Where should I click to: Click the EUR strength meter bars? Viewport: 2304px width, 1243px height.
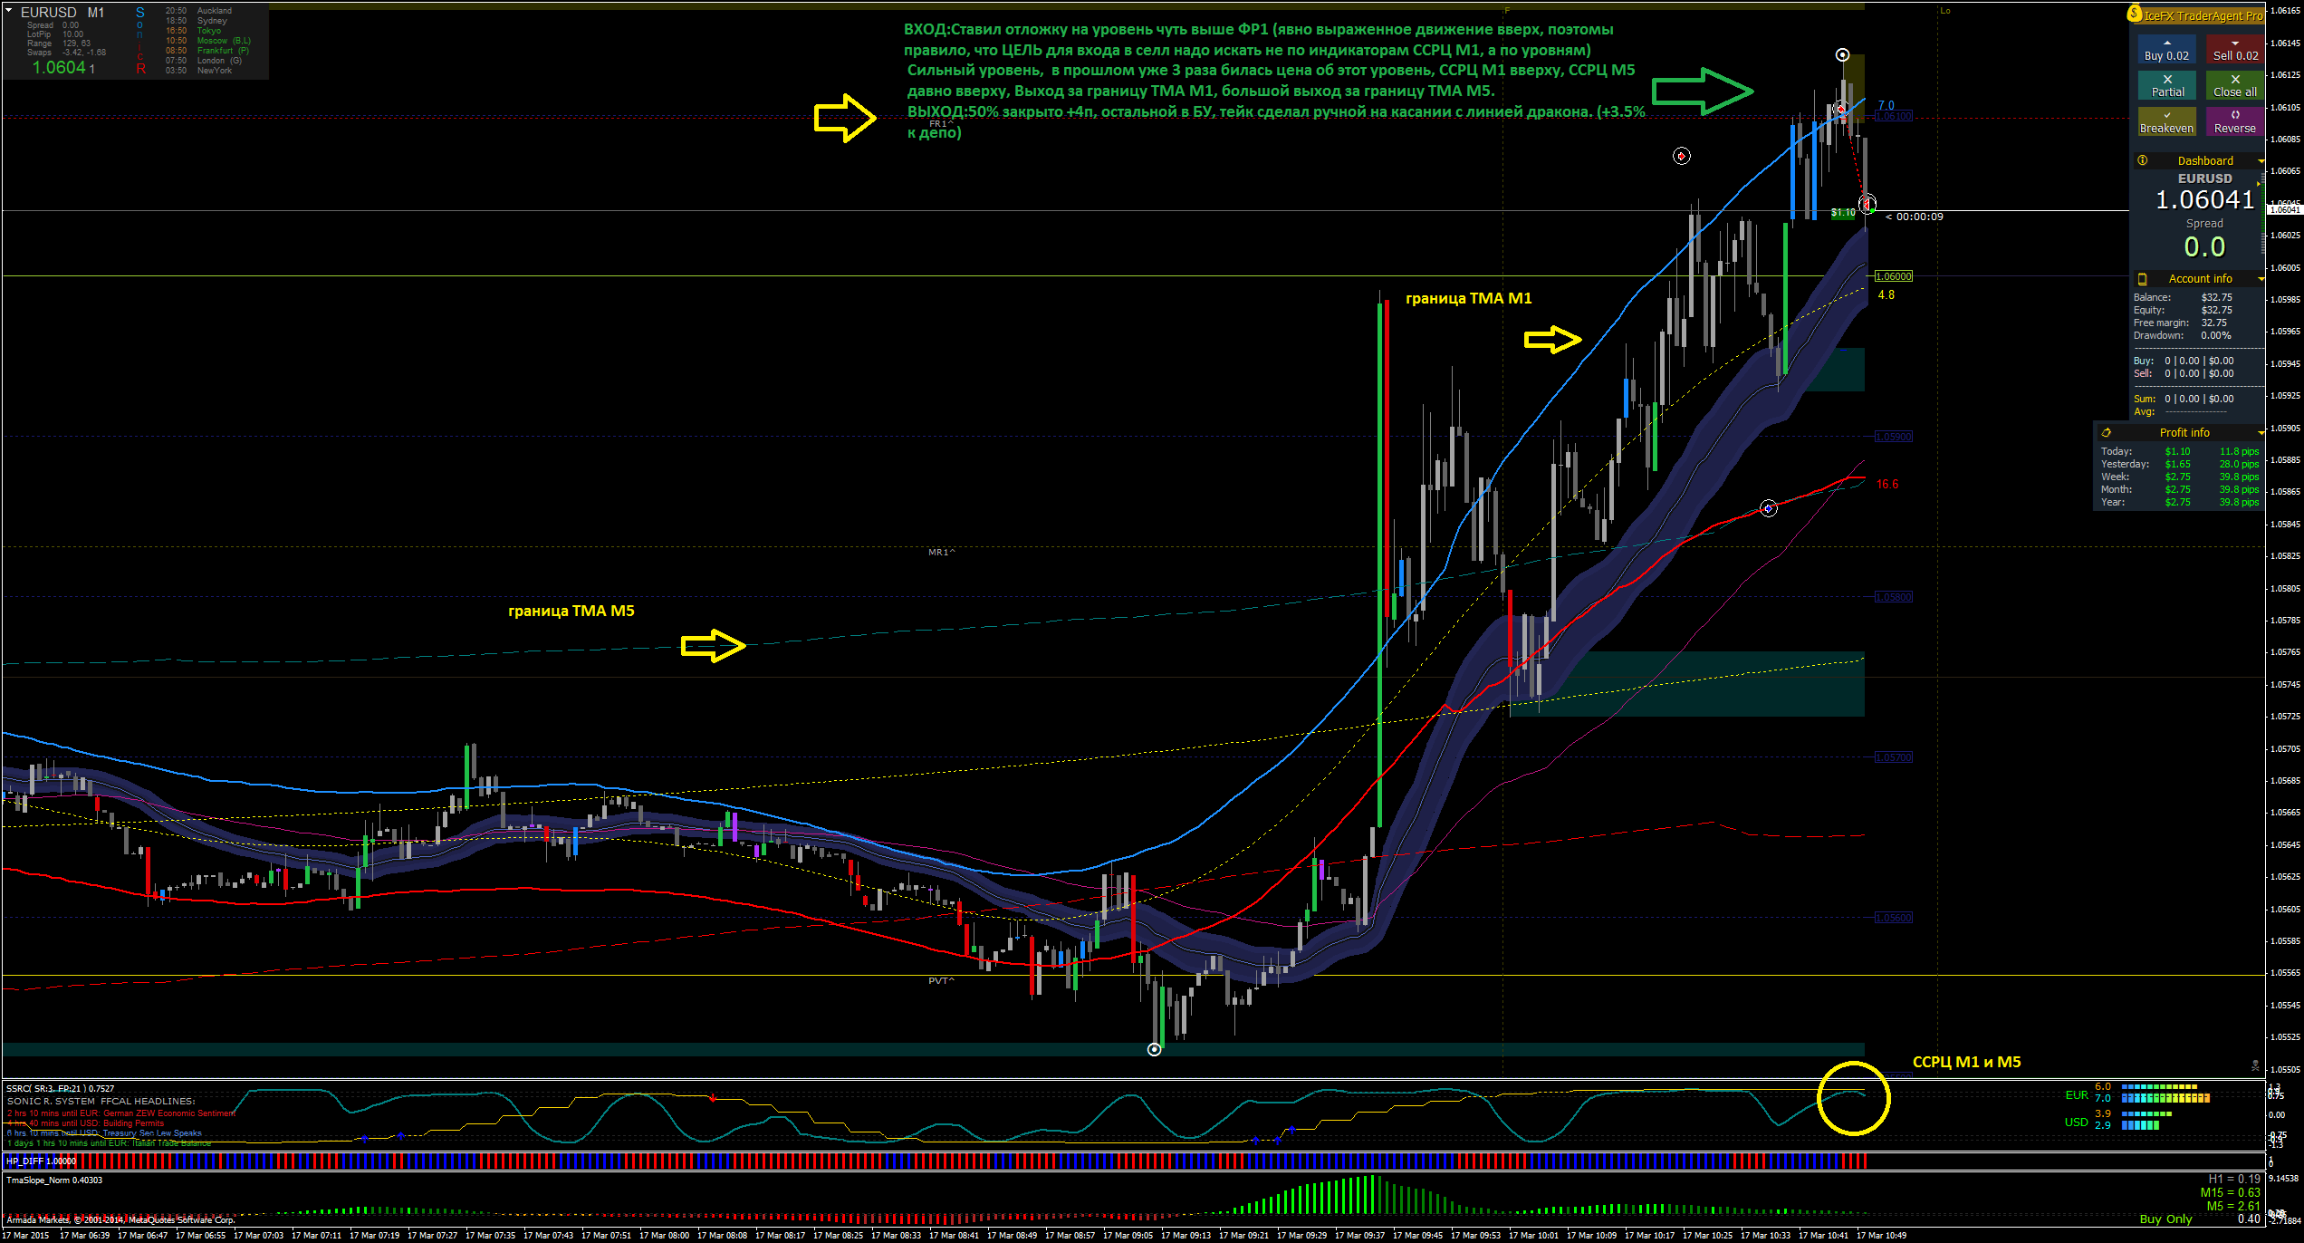click(x=2165, y=1093)
